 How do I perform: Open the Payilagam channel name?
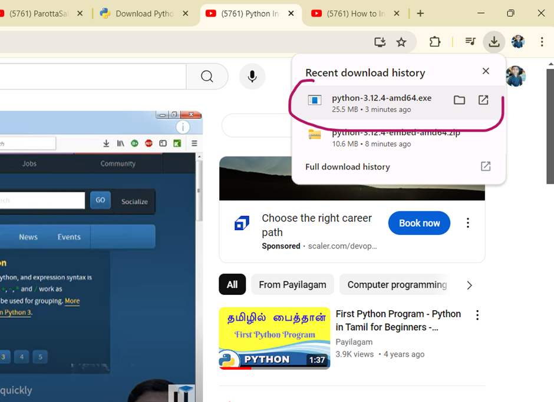354,342
